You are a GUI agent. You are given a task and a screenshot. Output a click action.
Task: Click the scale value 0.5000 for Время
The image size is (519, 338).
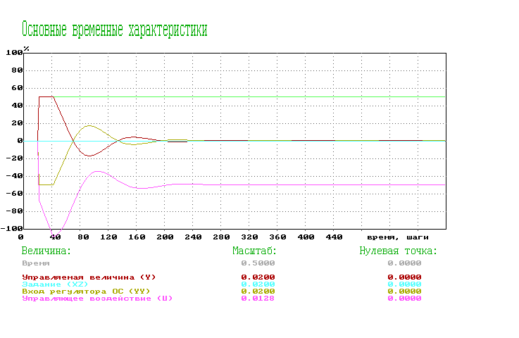[x=258, y=262]
